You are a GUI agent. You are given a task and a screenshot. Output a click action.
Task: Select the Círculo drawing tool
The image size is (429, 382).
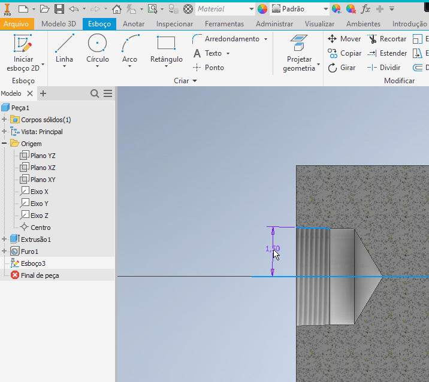click(98, 48)
